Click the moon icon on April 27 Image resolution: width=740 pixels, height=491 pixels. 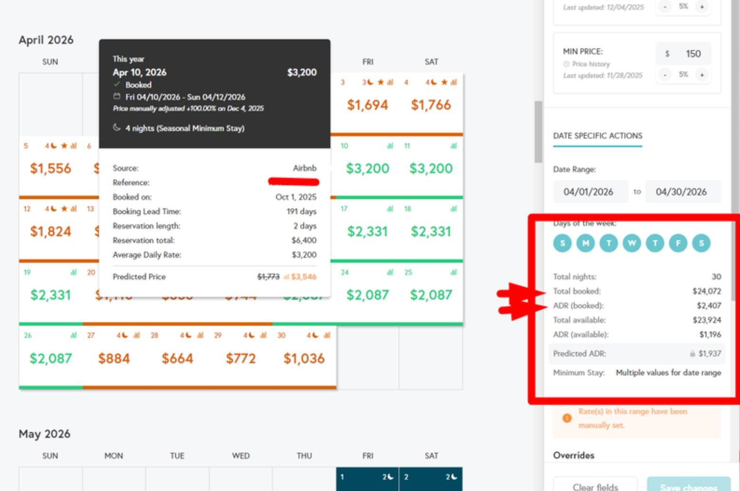point(125,336)
